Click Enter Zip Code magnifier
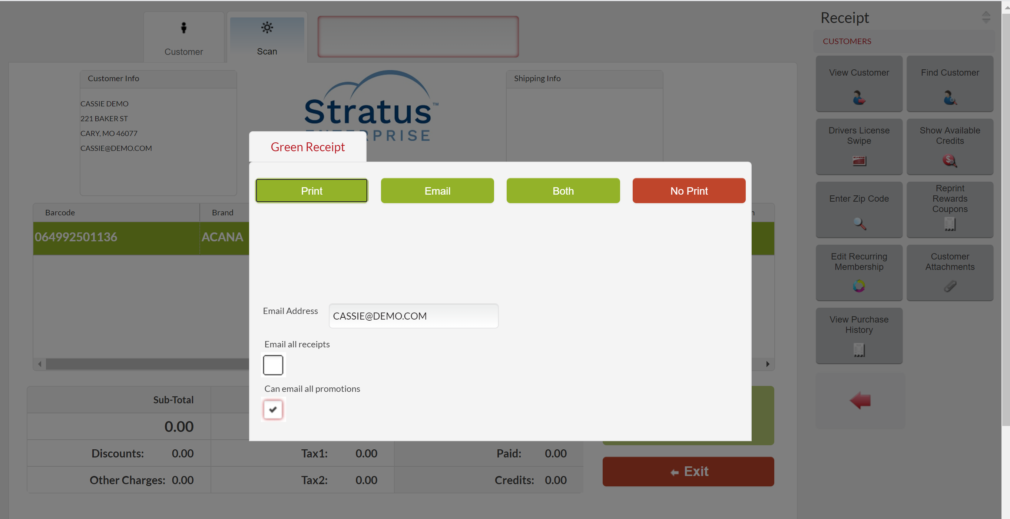The width and height of the screenshot is (1010, 519). point(859,223)
